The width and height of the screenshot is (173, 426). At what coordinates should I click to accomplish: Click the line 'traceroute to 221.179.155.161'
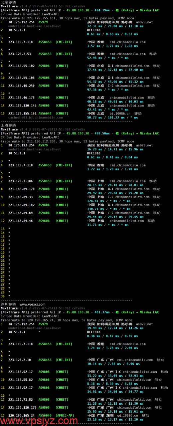[68, 18]
